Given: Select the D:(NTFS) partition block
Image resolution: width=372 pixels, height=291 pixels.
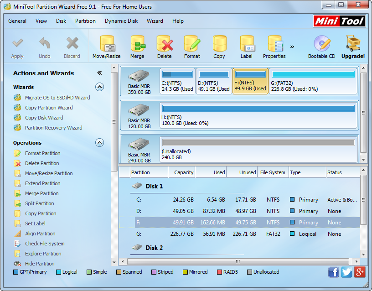Looking at the screenshot, I should 214,81.
